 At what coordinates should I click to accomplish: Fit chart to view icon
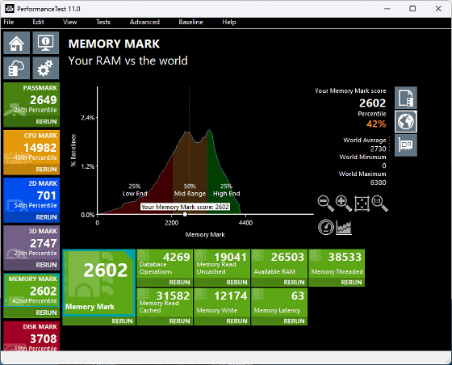[x=362, y=203]
